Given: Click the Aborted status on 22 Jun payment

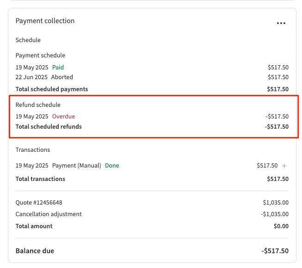Looking at the screenshot, I should (x=62, y=77).
